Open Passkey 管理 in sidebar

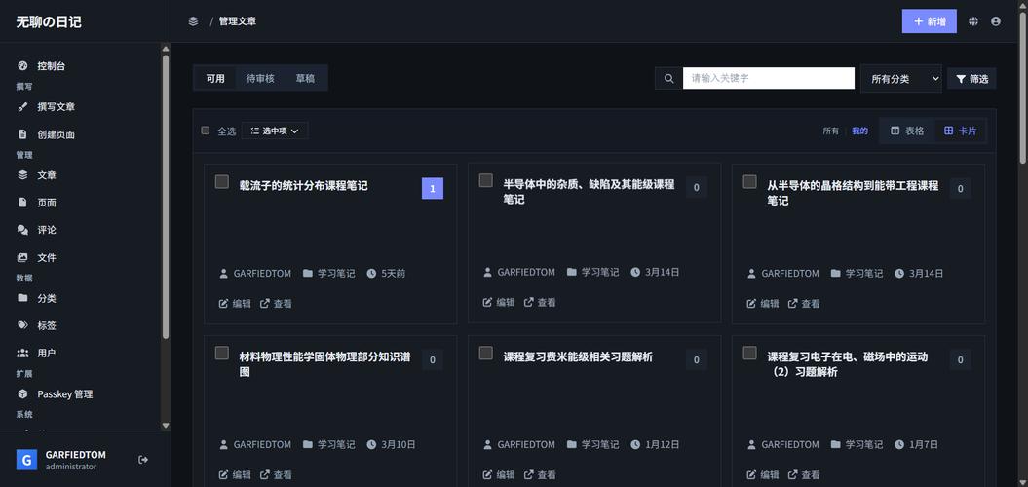pyautogui.click(x=64, y=394)
